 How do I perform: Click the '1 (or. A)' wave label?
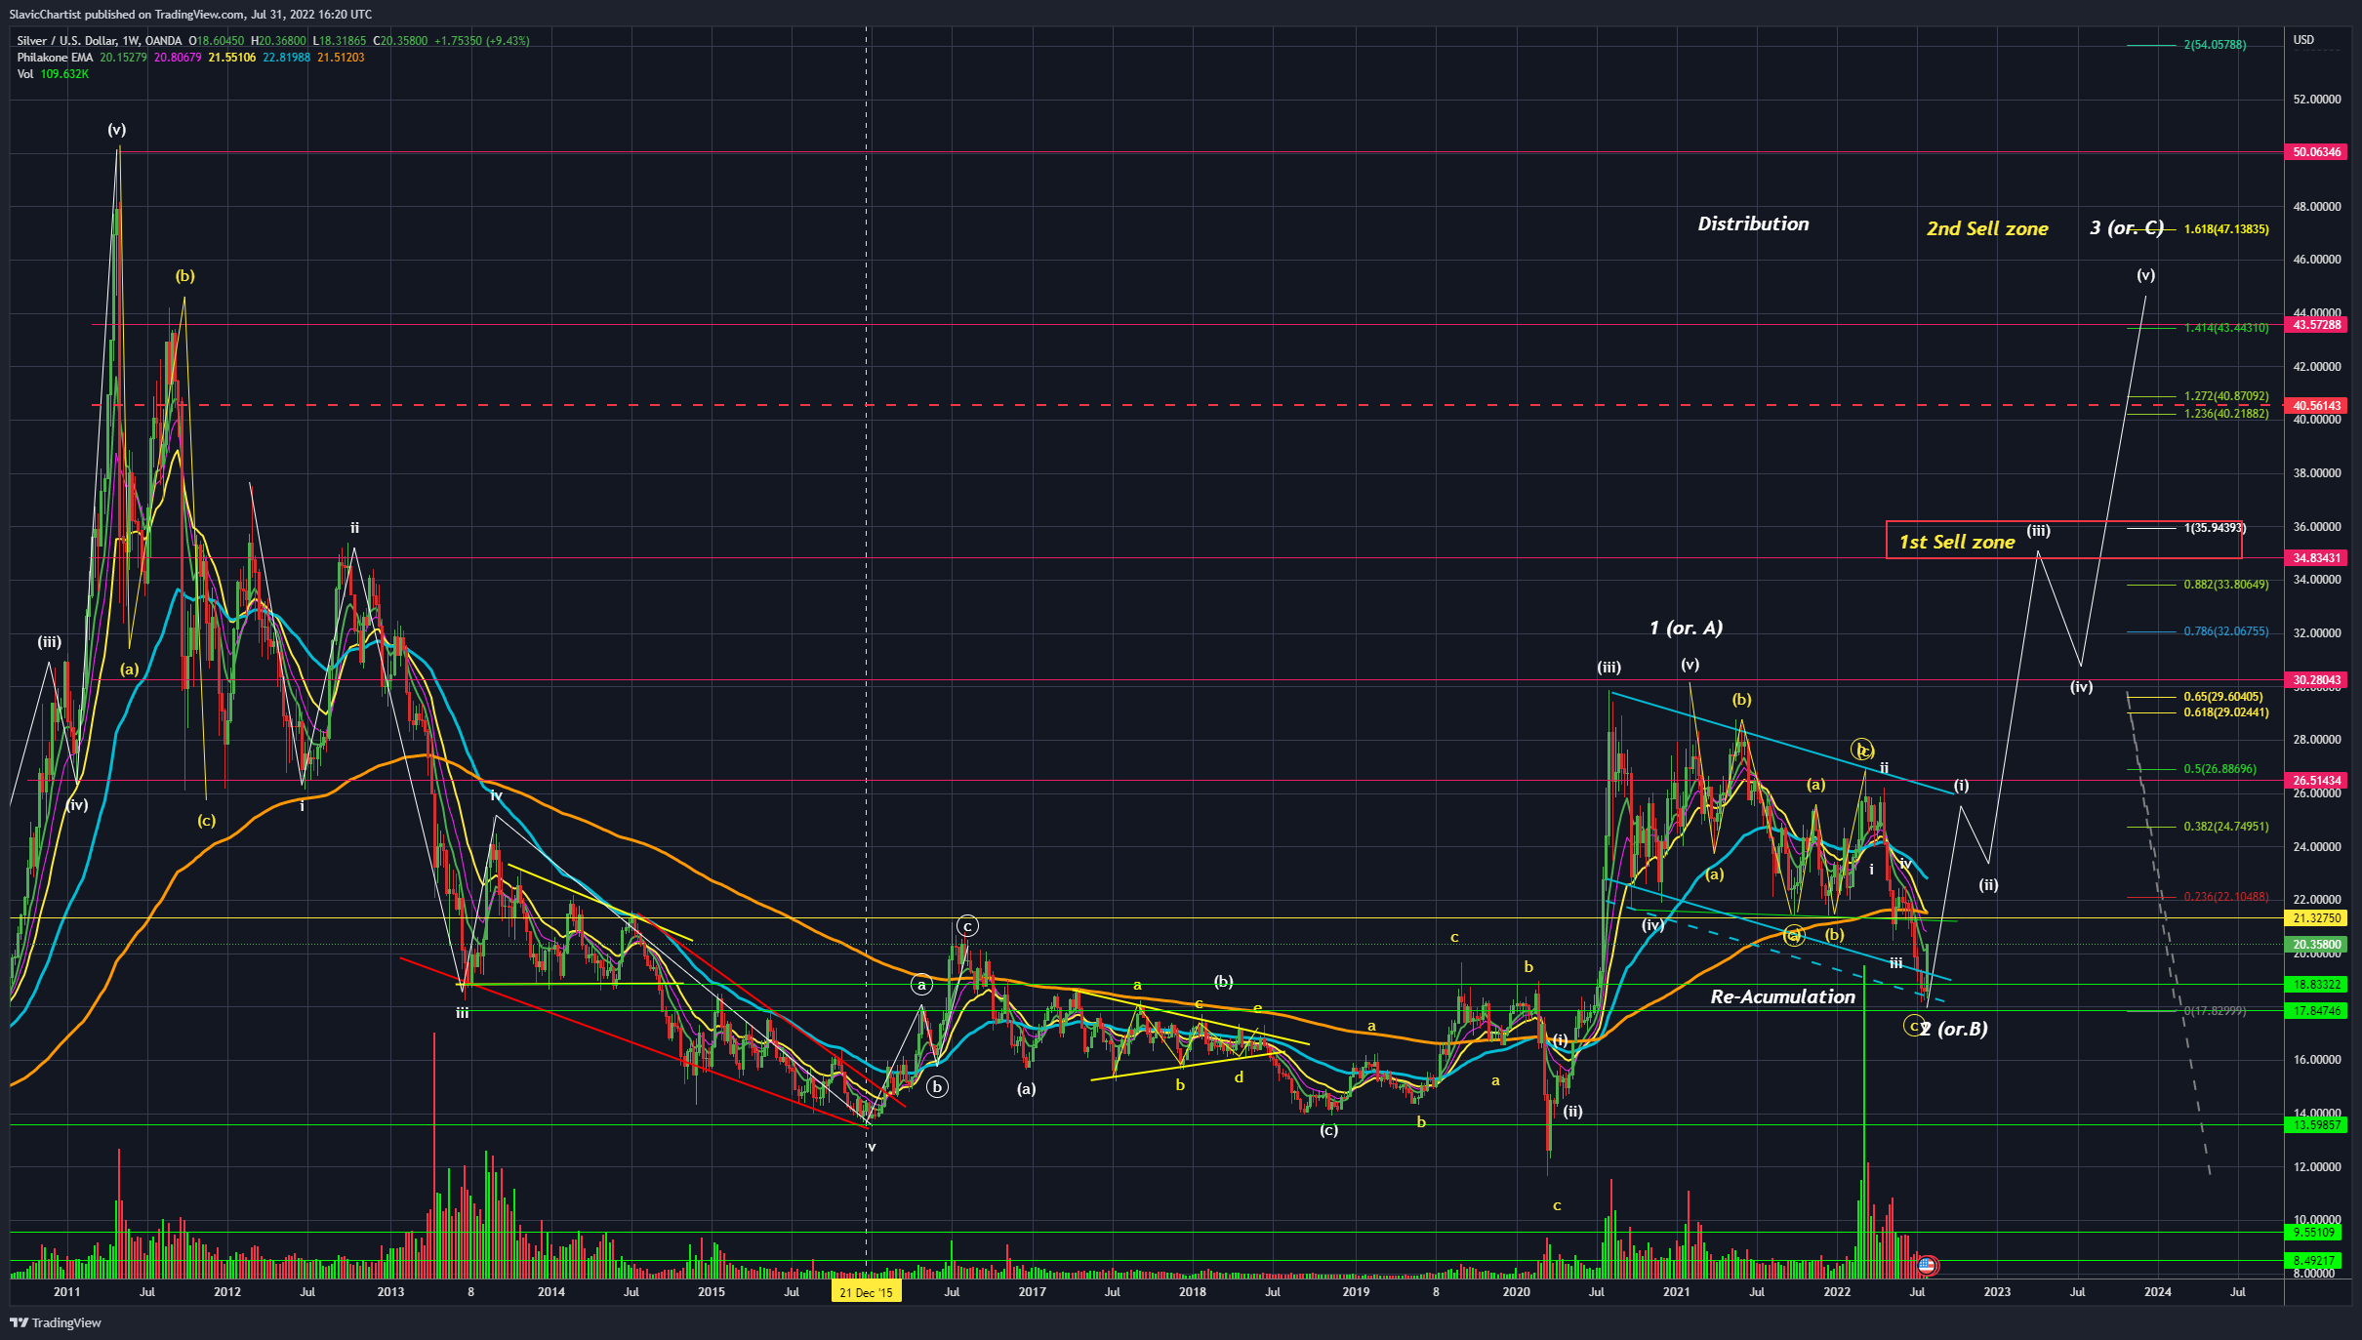[x=1686, y=628]
